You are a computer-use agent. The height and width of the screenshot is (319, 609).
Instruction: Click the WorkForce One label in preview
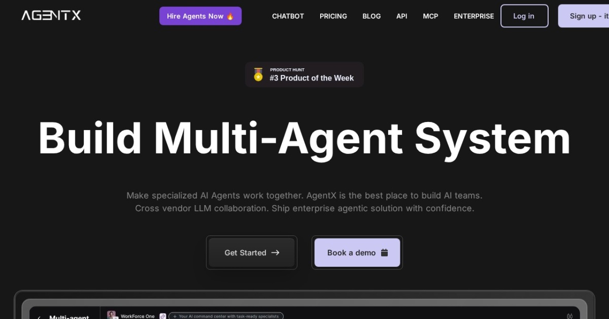138,316
